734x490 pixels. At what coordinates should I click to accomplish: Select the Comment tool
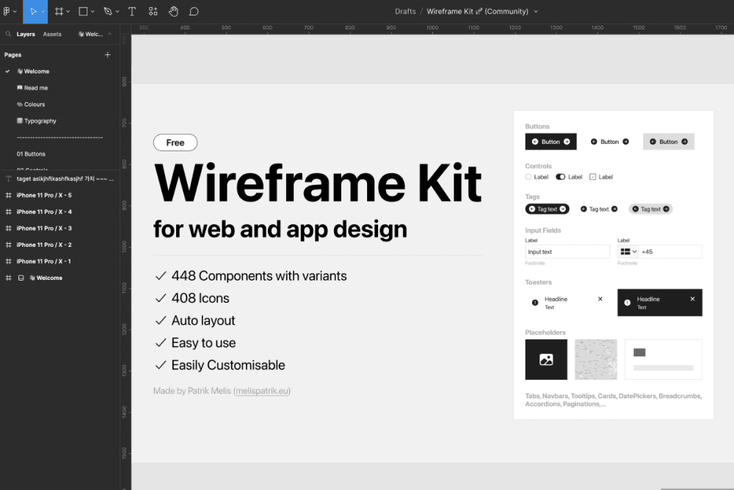(194, 12)
